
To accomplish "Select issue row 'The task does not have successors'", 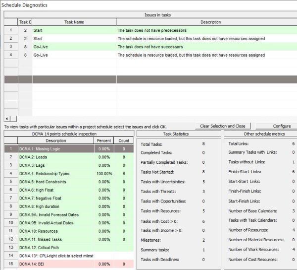I will tap(150, 47).
